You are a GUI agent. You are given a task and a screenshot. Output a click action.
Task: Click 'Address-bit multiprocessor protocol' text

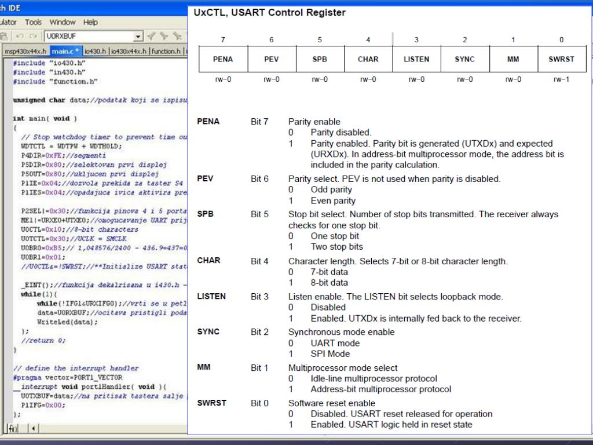(381, 389)
